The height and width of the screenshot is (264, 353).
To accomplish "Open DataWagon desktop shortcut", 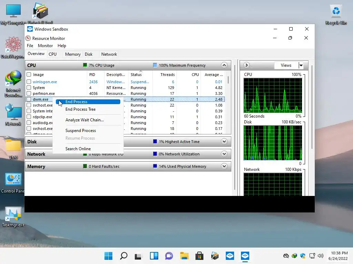I will click(x=13, y=47).
